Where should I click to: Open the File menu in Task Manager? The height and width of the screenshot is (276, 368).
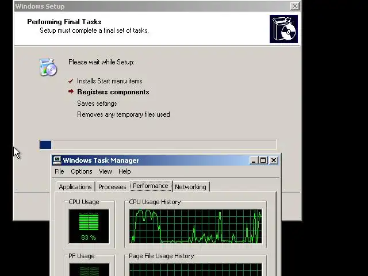pos(59,171)
